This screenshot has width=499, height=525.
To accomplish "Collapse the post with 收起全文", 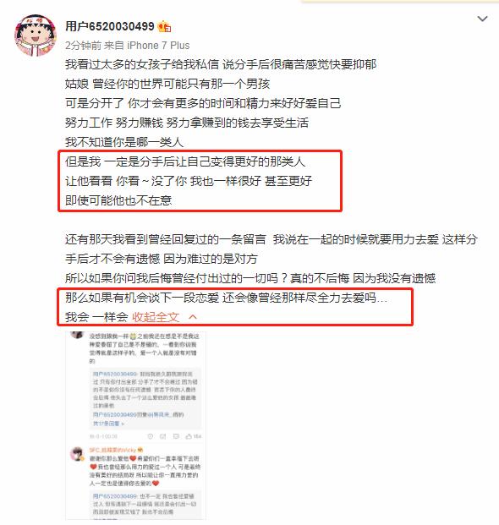I will pyautogui.click(x=156, y=317).
